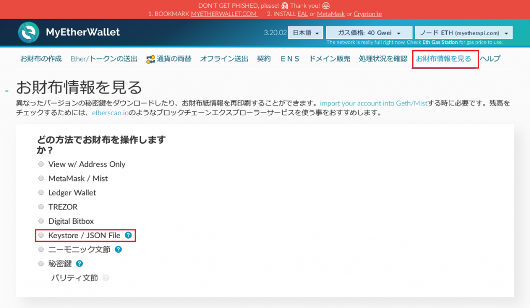This screenshot has width=530, height=308.
Task: Open help icon next to Keystore / JSON File
Action: [x=128, y=235]
